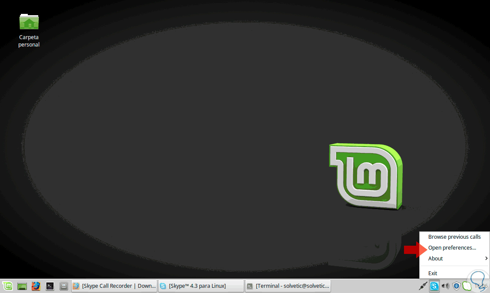The height and width of the screenshot is (293, 490).
Task: Expand the About submenu arrow
Action: (486, 258)
